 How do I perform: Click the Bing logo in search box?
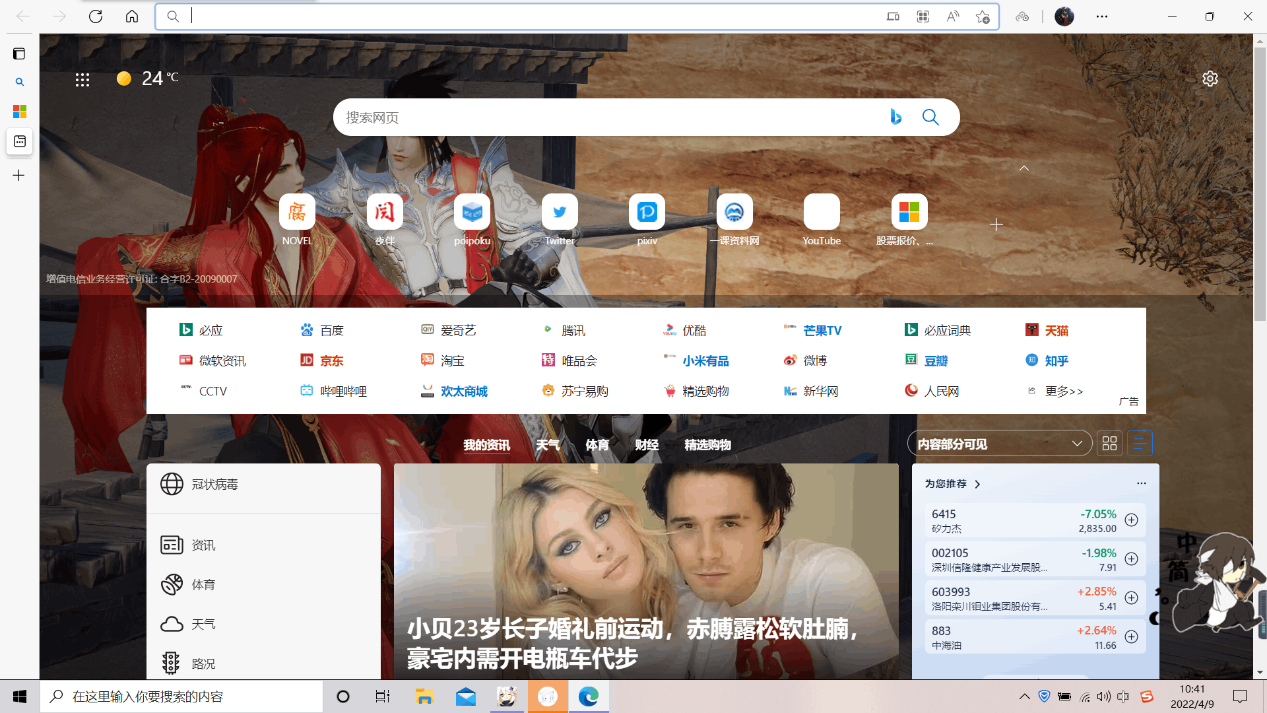895,117
